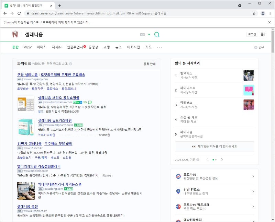The width and height of the screenshot is (275, 222).
Task: Click the Naver logo icon
Action: 15,34
